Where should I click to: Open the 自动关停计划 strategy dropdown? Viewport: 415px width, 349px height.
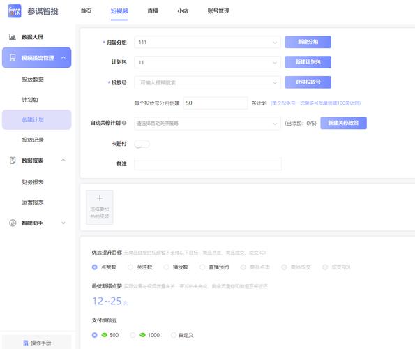[208, 124]
